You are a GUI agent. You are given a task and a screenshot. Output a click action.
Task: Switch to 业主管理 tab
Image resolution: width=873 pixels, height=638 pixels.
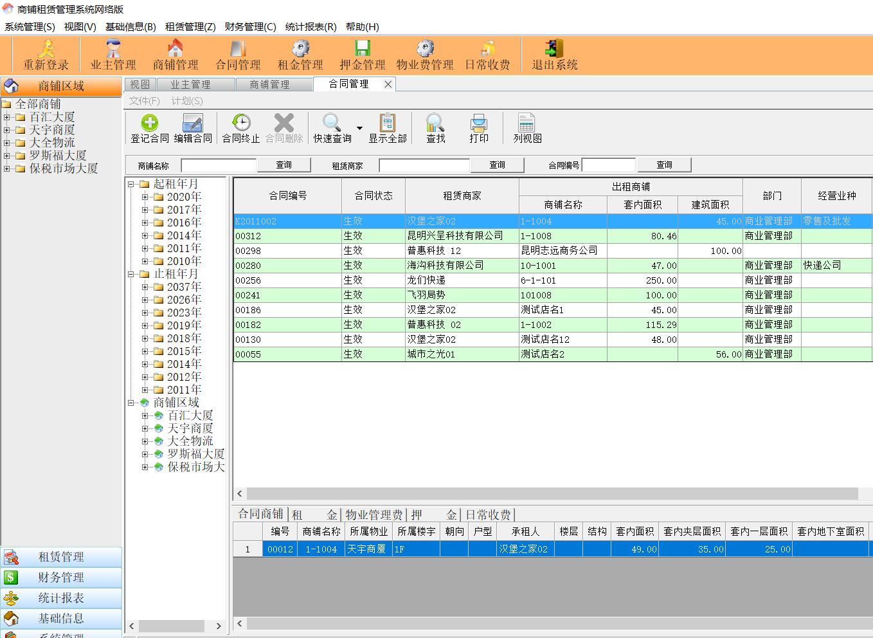click(x=195, y=84)
